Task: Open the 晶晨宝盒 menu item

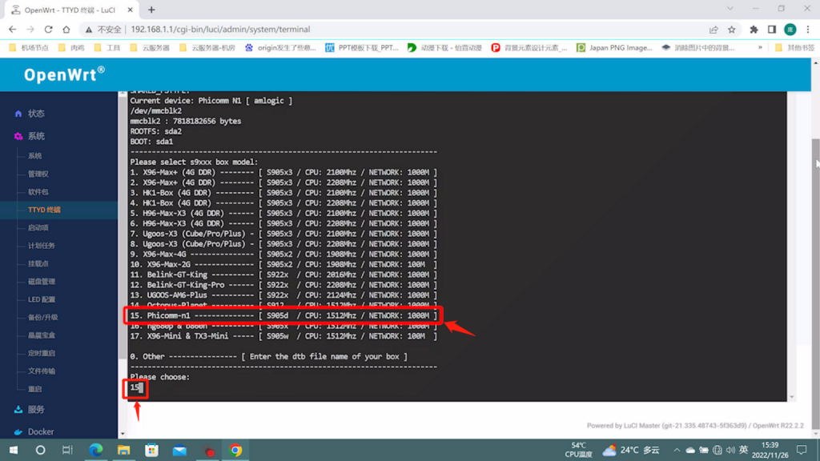Action: 42,335
